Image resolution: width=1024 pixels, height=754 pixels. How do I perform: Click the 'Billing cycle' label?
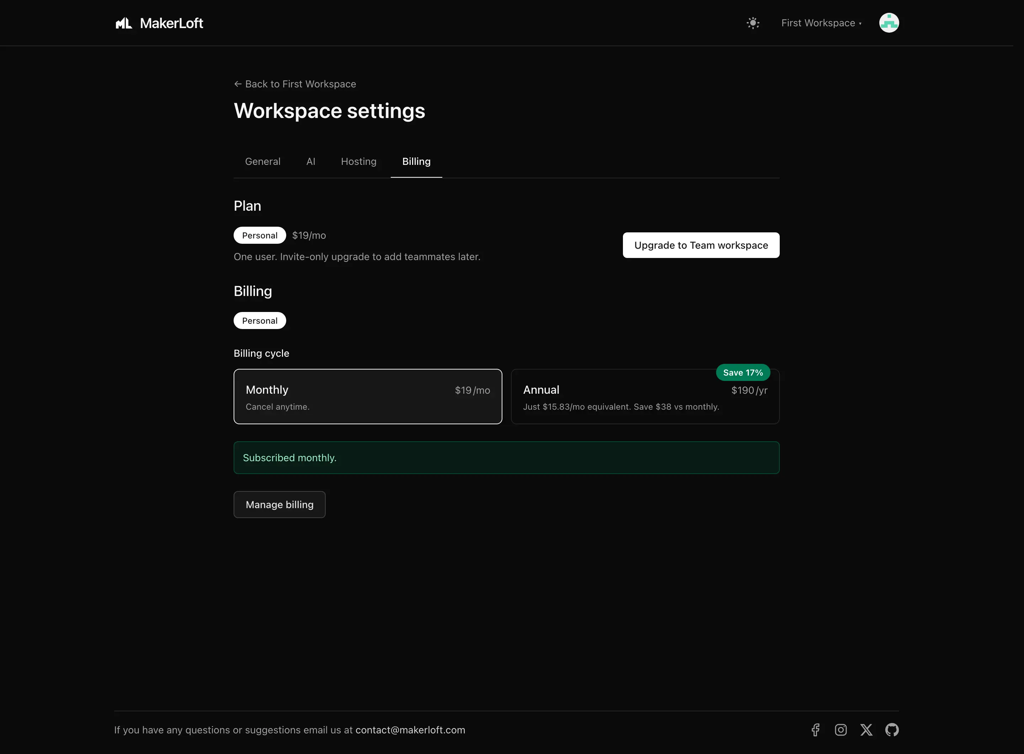click(261, 353)
